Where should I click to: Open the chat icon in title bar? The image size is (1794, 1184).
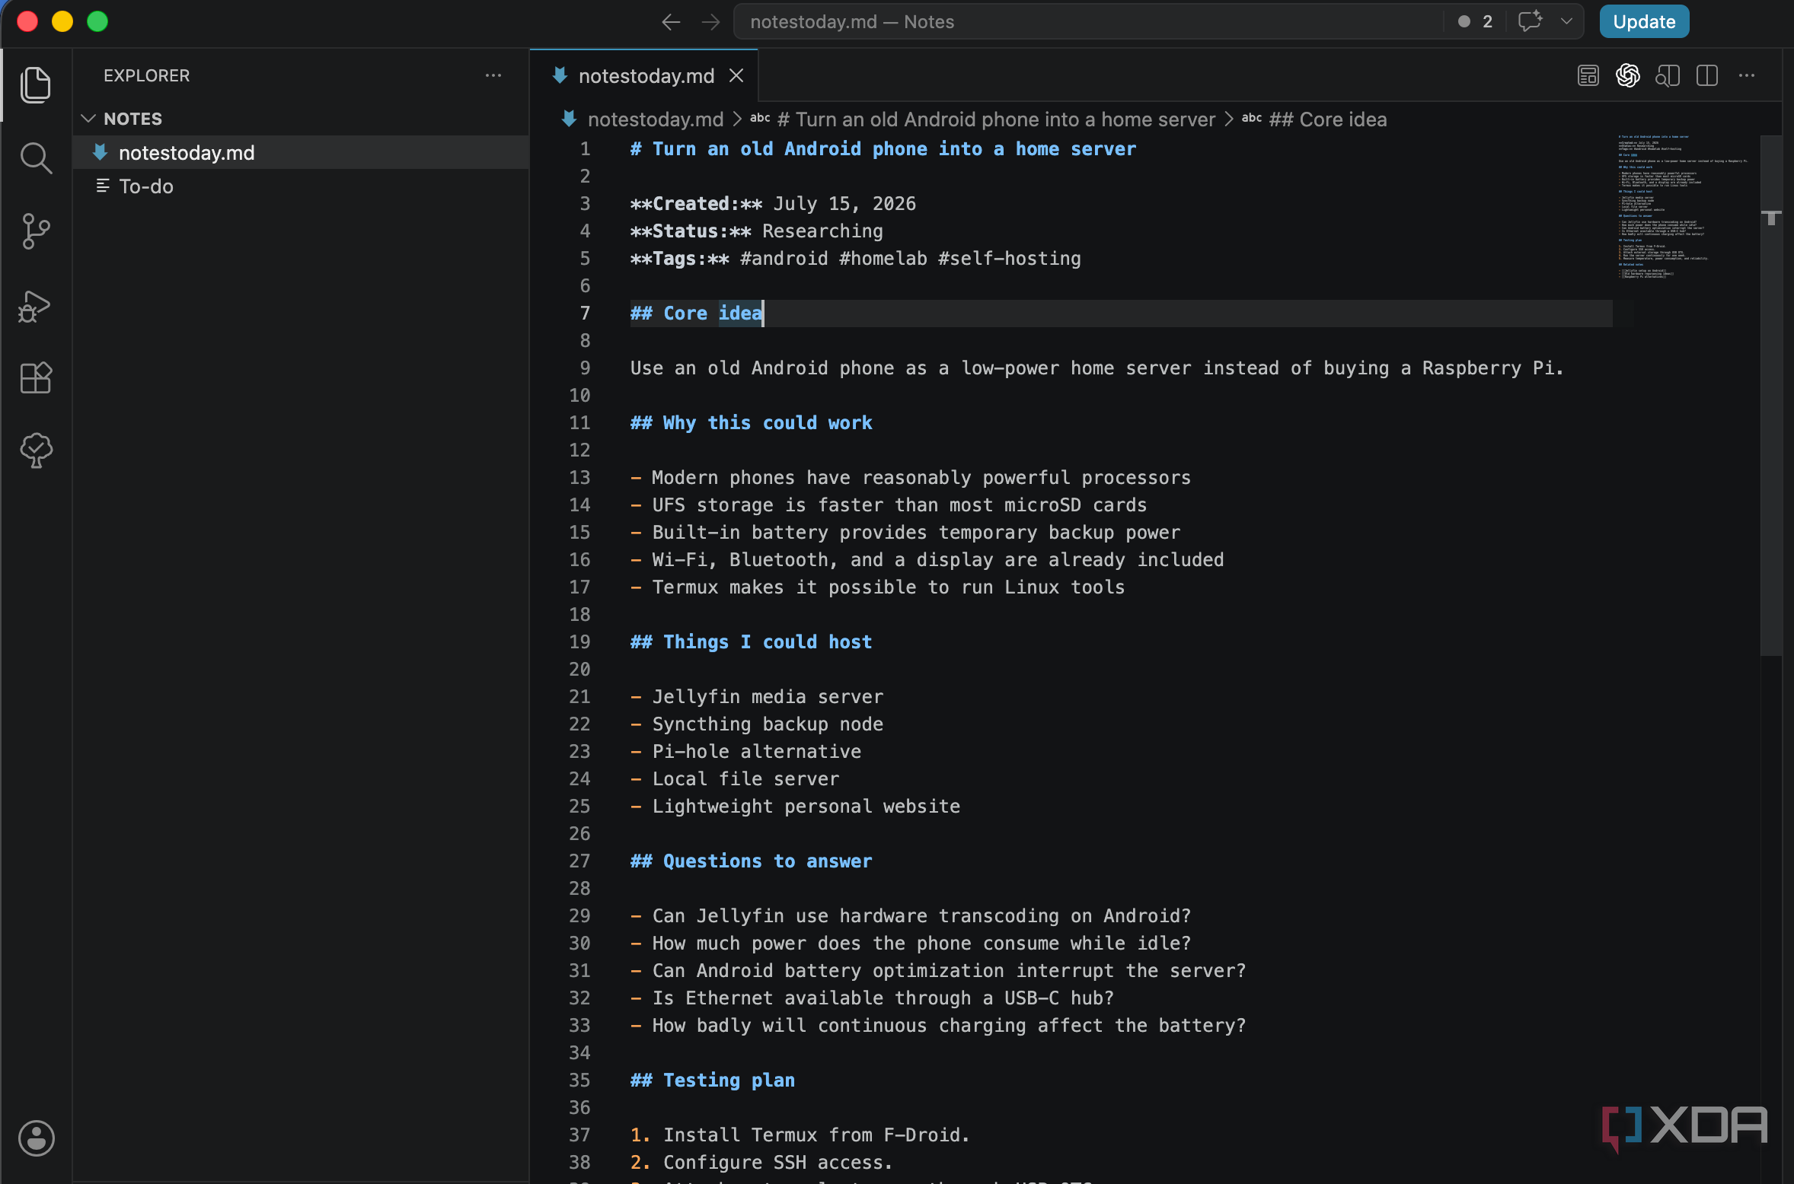tap(1530, 21)
